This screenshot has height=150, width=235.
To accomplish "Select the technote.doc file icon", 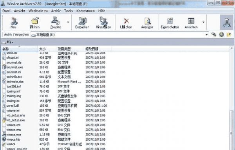I will point(4,82).
